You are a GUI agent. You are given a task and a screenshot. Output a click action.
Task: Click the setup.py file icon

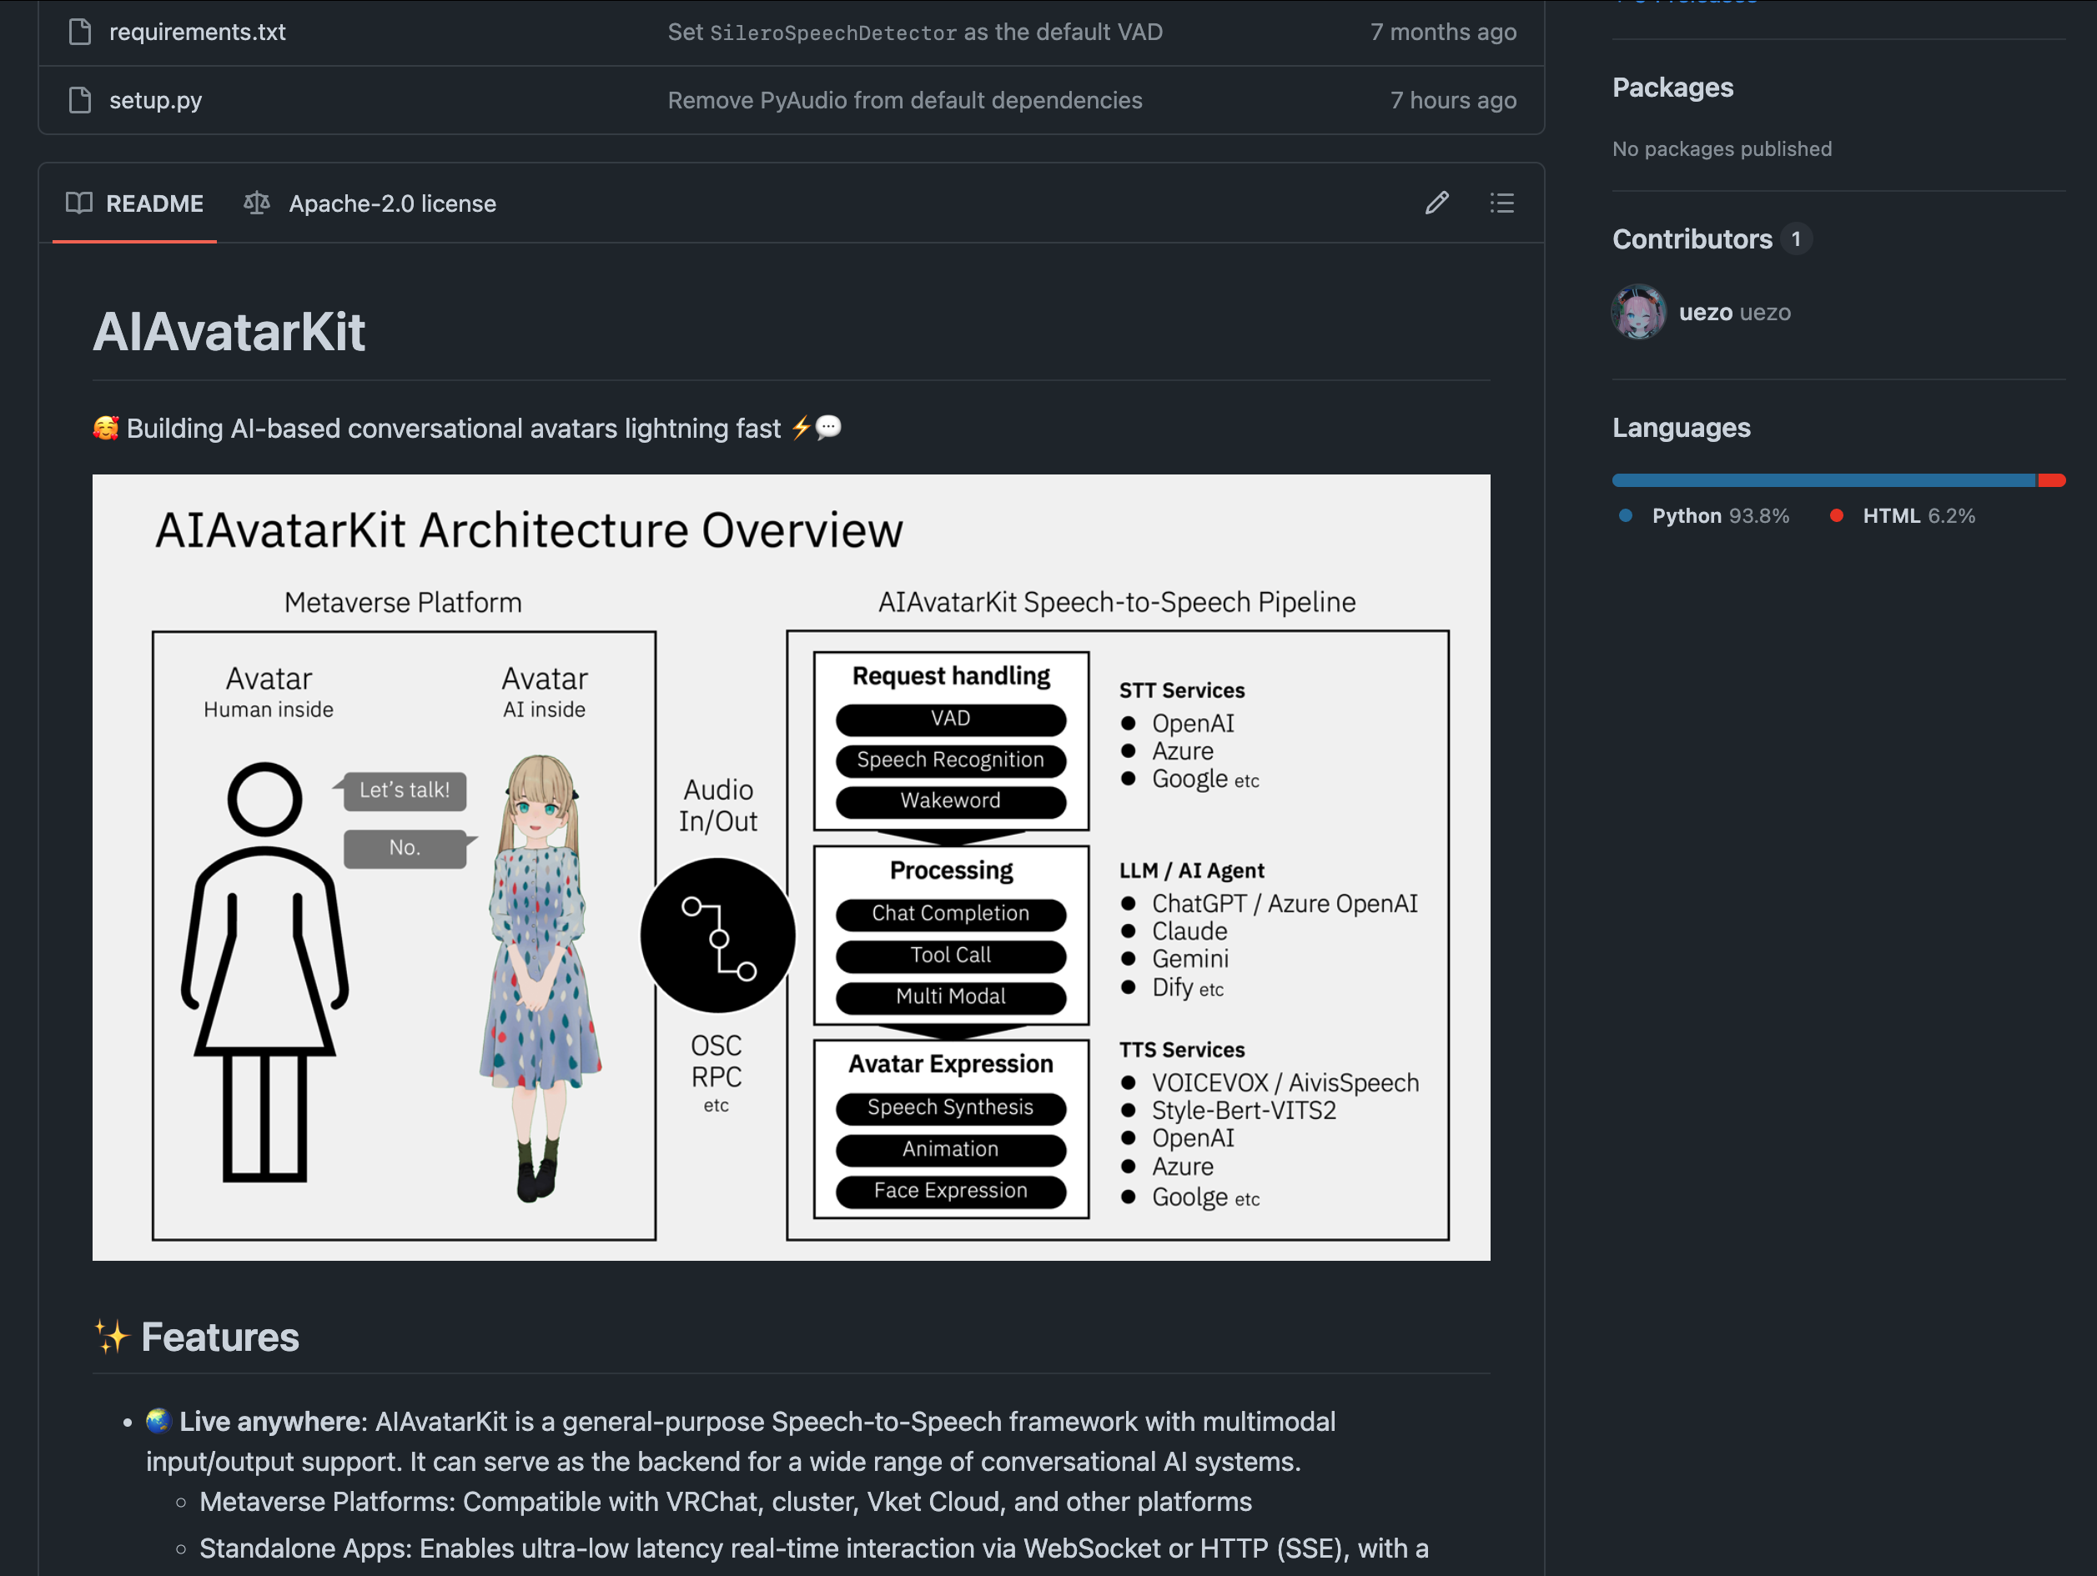[x=81, y=99]
